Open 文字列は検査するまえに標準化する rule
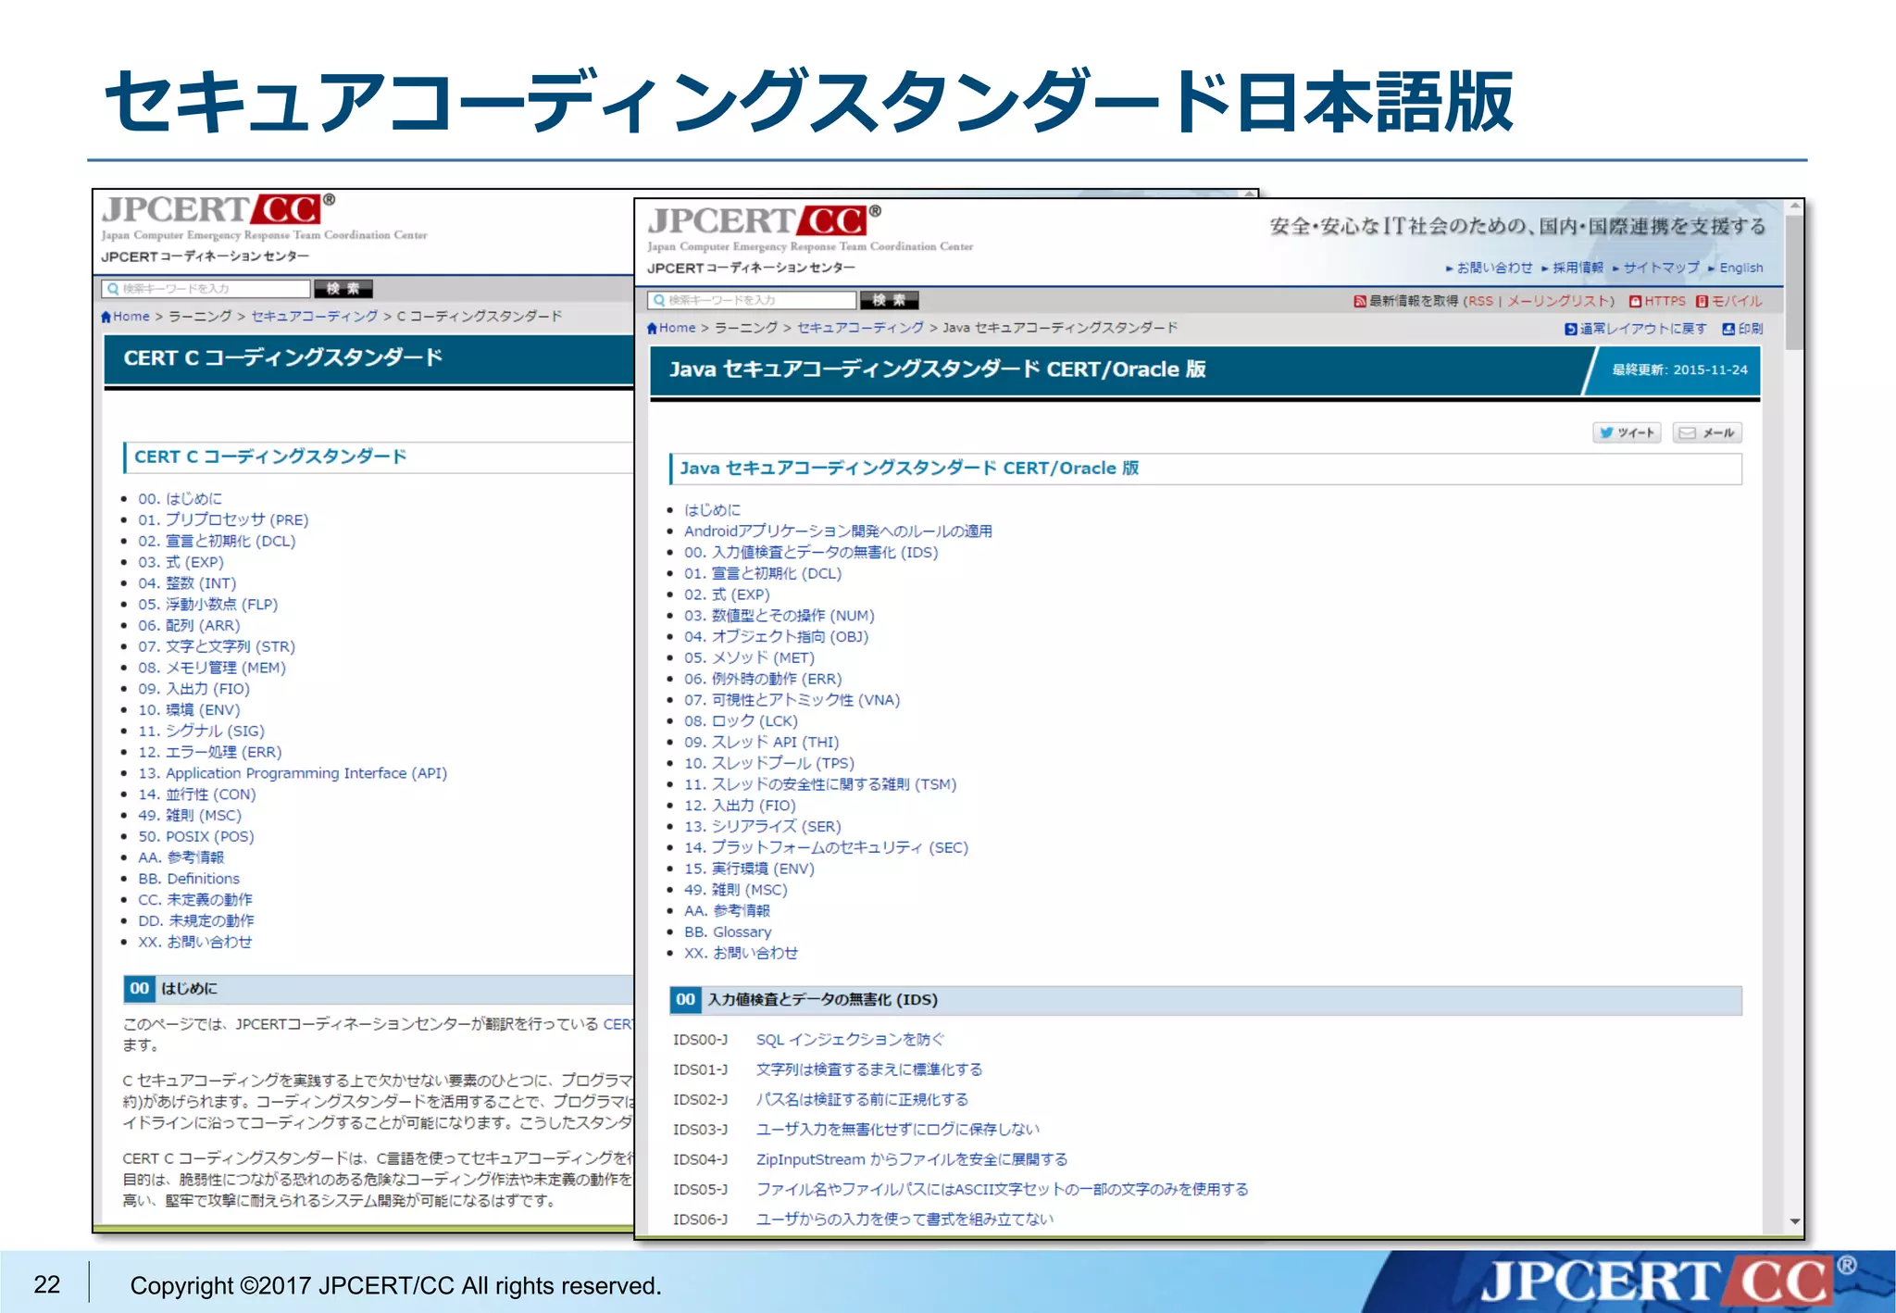 pos(869,1069)
